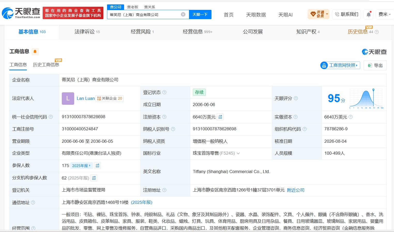
Task: Open the help icon next to 注册资本
Action: (164, 117)
